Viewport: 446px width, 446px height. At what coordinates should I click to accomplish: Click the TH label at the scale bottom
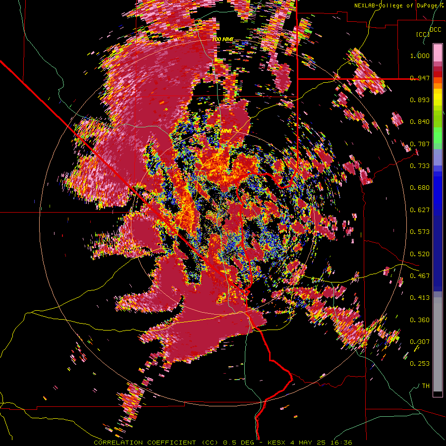(426, 386)
